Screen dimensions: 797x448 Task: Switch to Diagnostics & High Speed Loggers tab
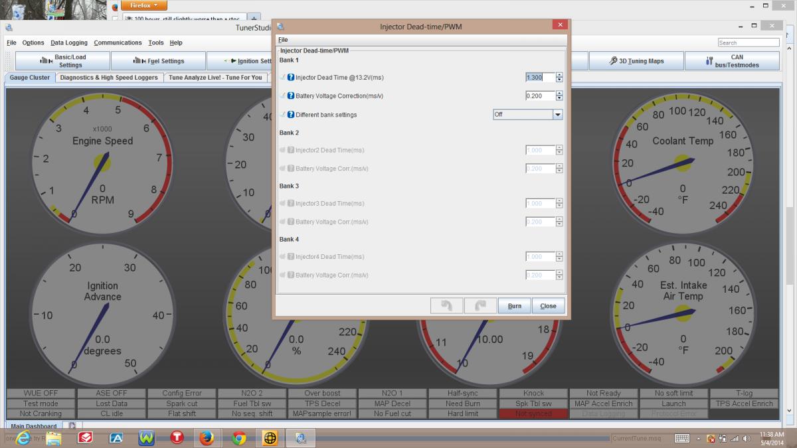click(x=109, y=78)
